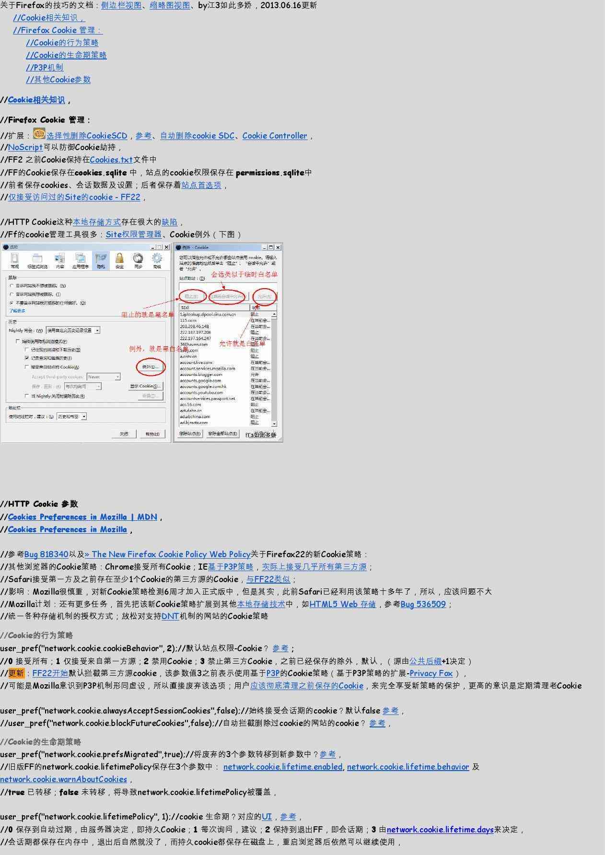Open Cookies Preferences in Mozilla | MDN link
Viewport: 605px width, 855px height.
coord(82,517)
